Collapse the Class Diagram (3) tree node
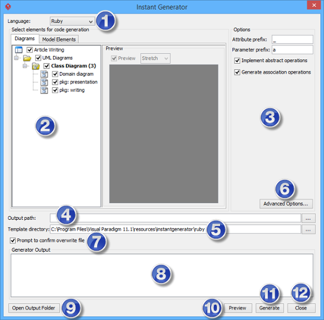The height and width of the screenshot is (320, 324). click(x=25, y=66)
